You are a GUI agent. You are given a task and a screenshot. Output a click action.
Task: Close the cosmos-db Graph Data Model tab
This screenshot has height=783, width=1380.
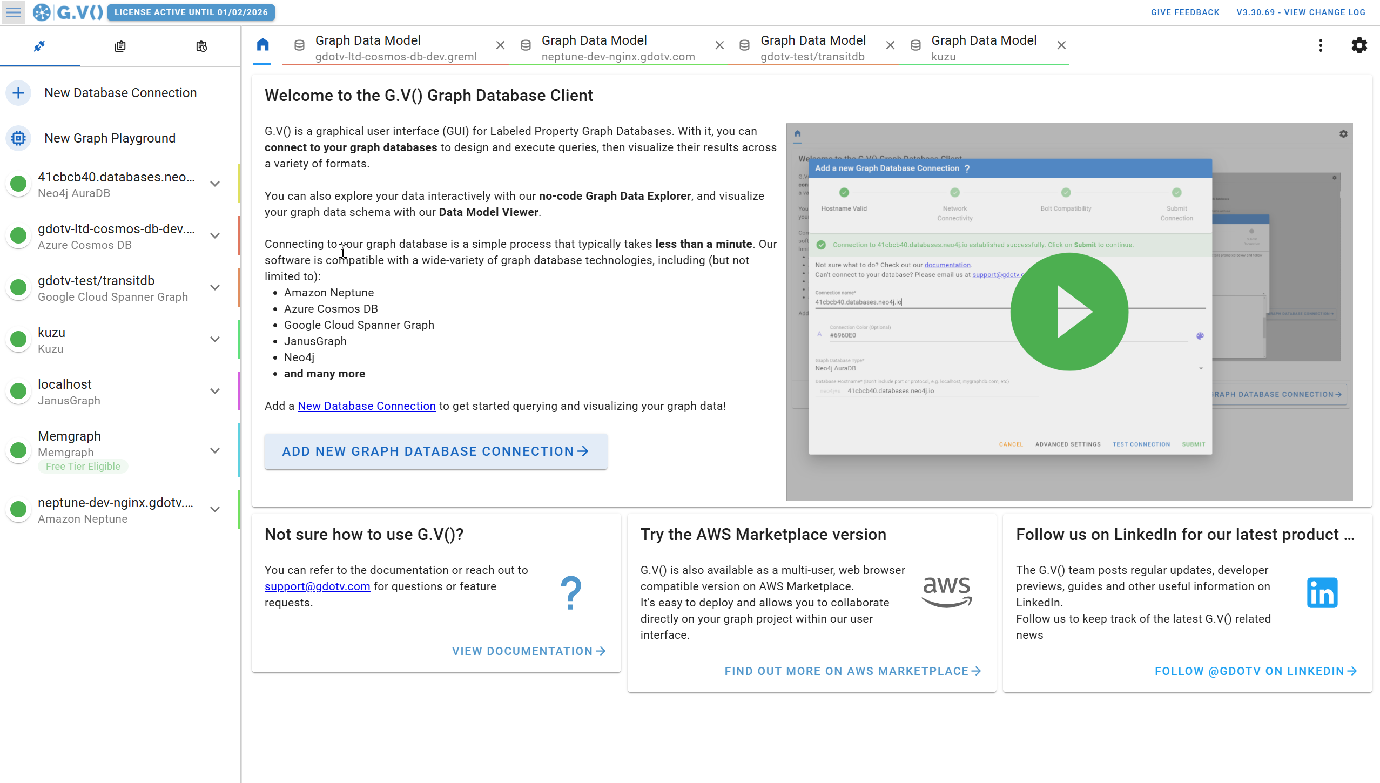click(x=500, y=45)
